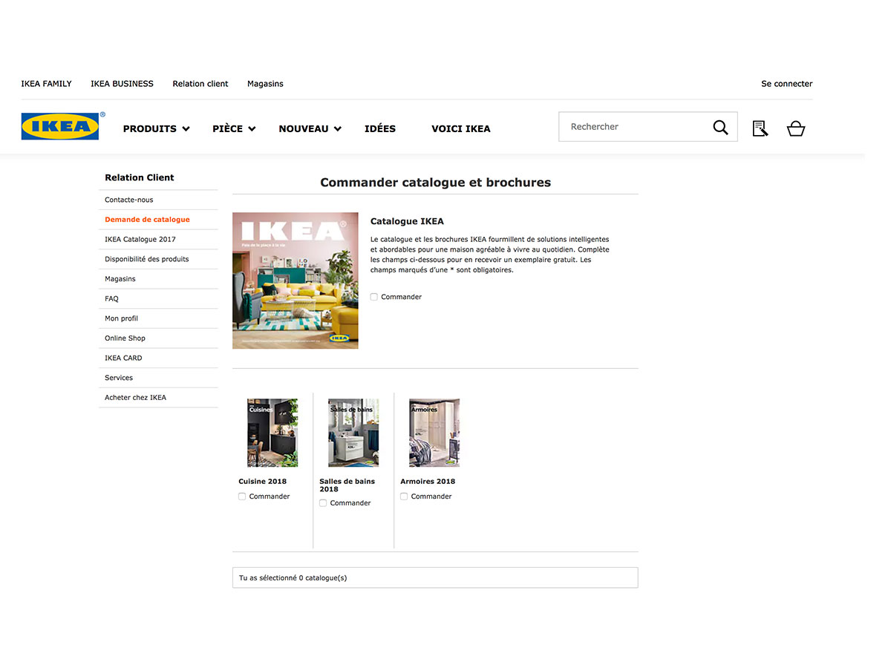
Task: Click the Relation Client sidebar heading
Action: pos(140,177)
